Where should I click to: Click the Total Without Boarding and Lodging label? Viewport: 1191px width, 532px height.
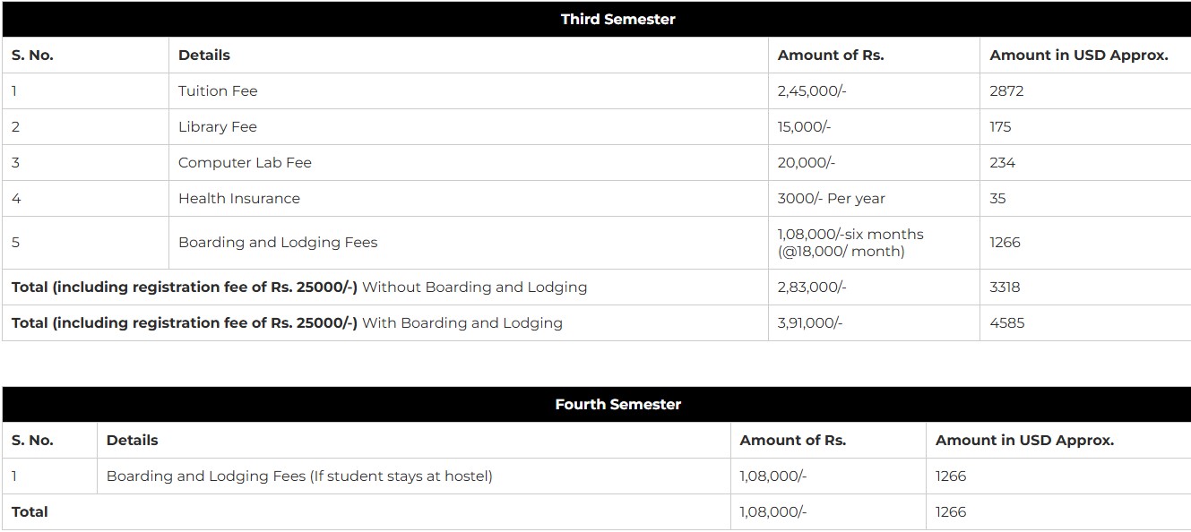pyautogui.click(x=299, y=287)
